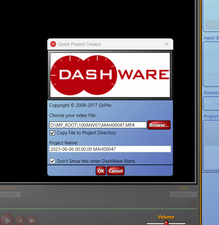Click the DashWare logo icon in title bar
219x225 pixels.
[53, 44]
